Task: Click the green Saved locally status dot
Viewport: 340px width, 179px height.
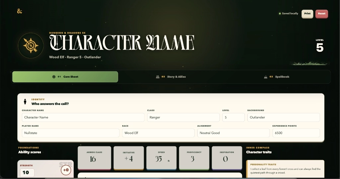Action: [x=280, y=14]
